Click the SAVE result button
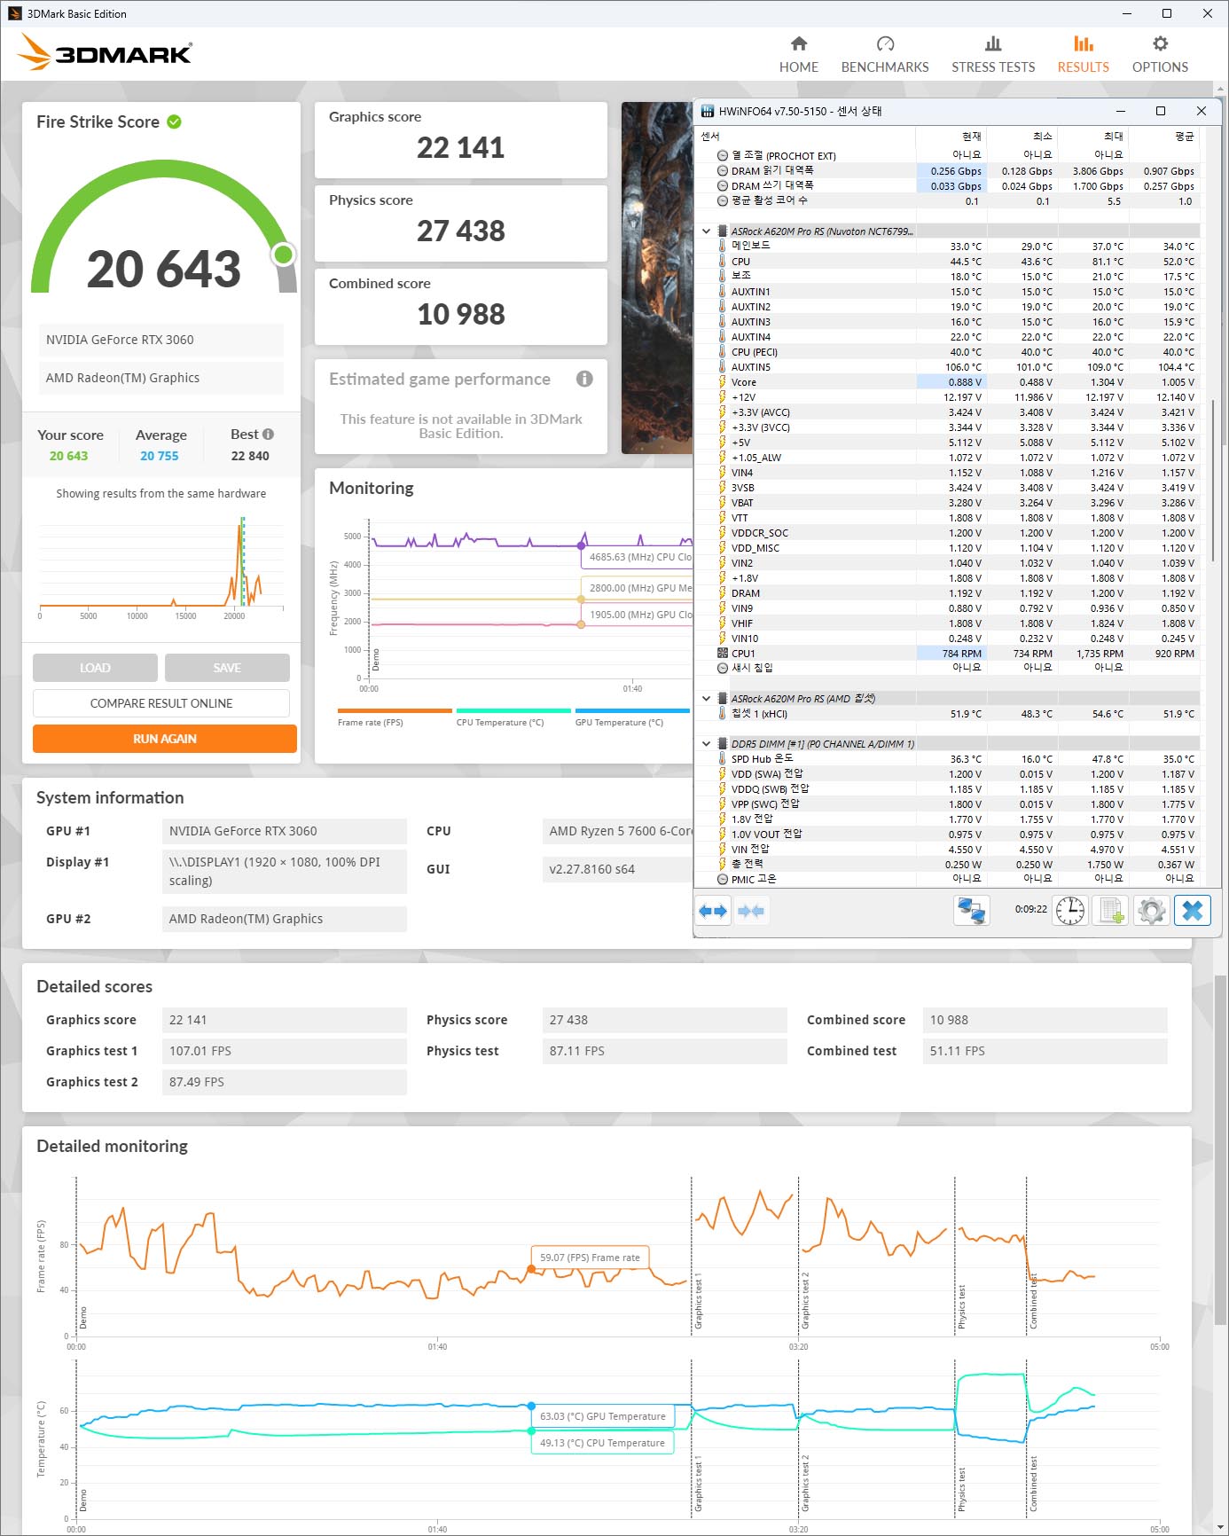Screen dimensions: 1229x1536 pyautogui.click(x=227, y=668)
